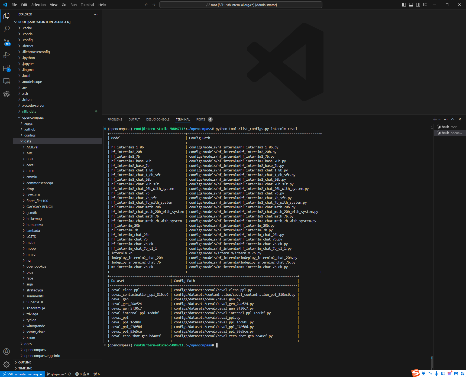Screen dimensions: 466x377
Task: Go forward with the navigation arrow
Action: [x=154, y=5]
